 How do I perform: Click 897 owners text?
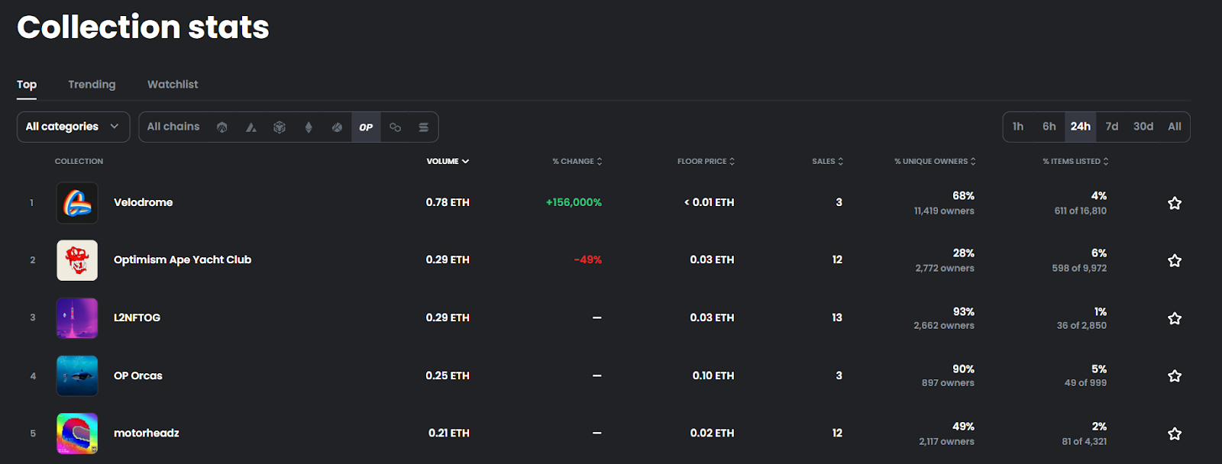(948, 383)
